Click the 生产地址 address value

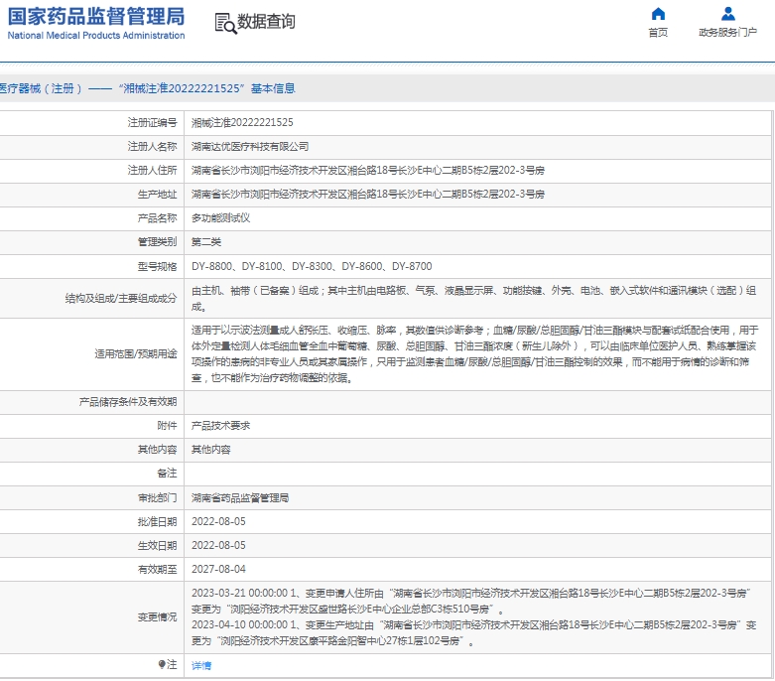pyautogui.click(x=368, y=194)
